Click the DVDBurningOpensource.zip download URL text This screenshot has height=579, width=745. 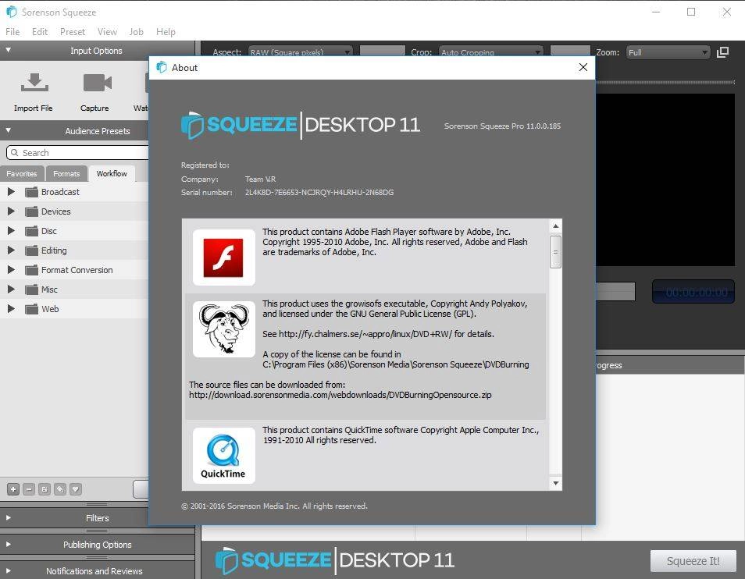tap(340, 395)
